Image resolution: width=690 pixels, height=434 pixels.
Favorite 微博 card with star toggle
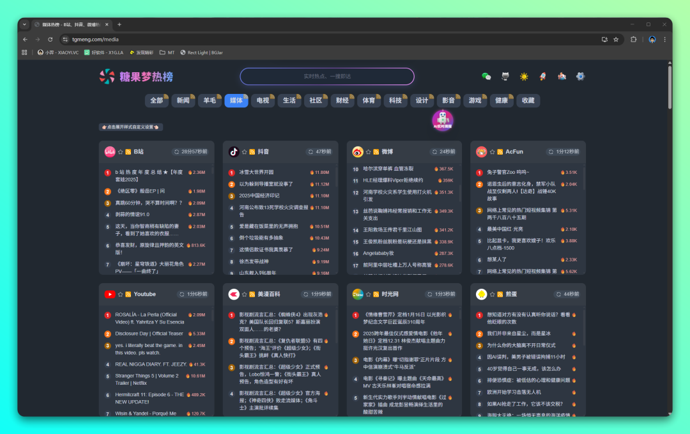(369, 152)
